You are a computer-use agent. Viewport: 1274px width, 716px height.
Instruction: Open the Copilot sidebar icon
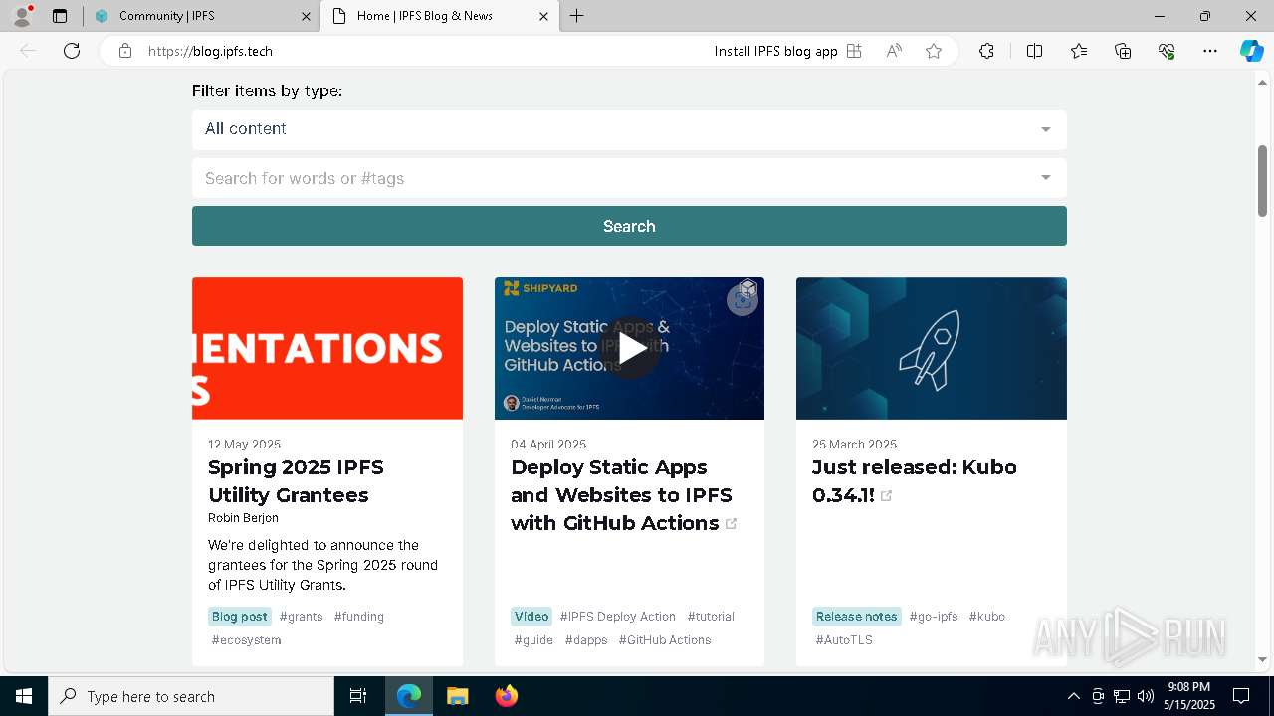(x=1251, y=51)
